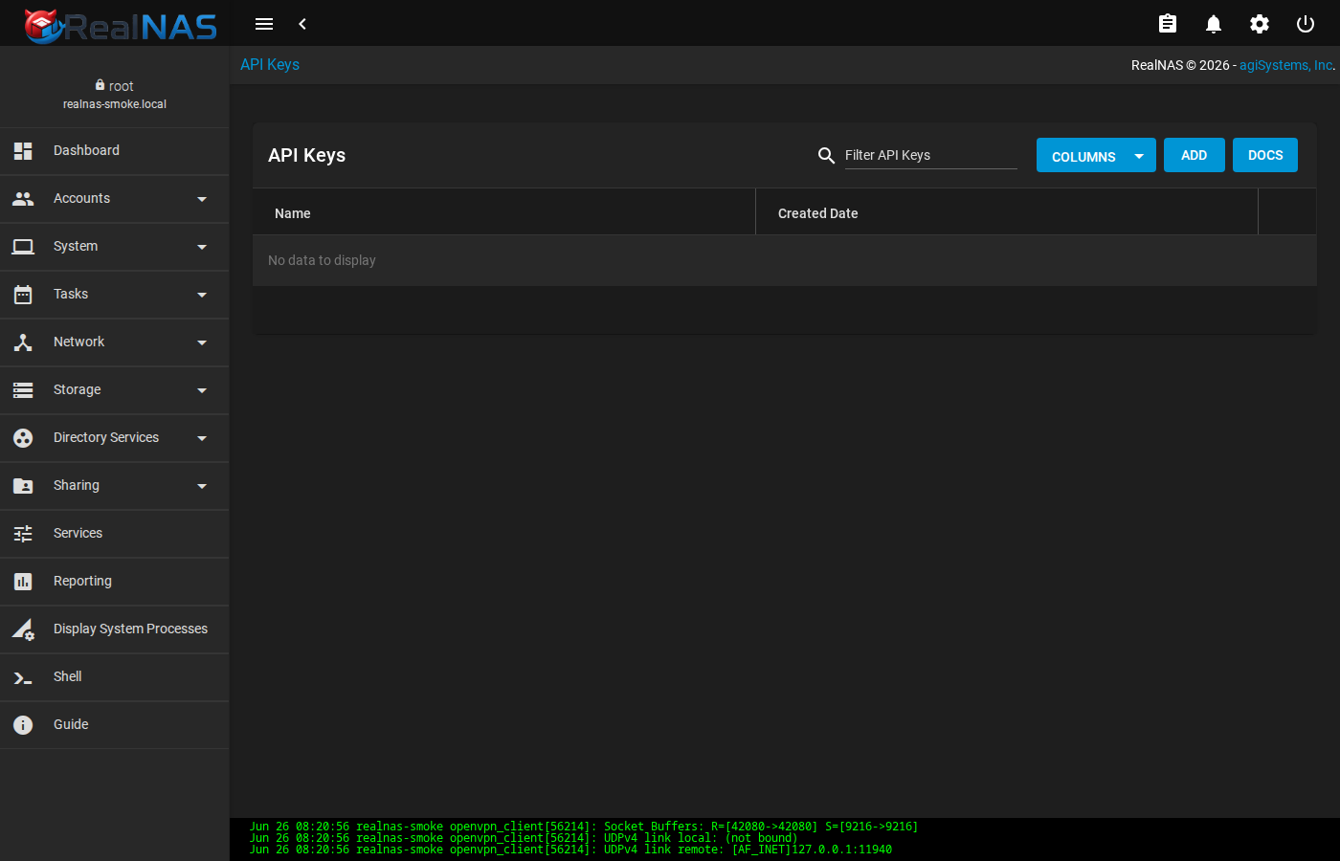Collapse sidebar with the back chevron
This screenshot has width=1340, height=861.
click(302, 24)
